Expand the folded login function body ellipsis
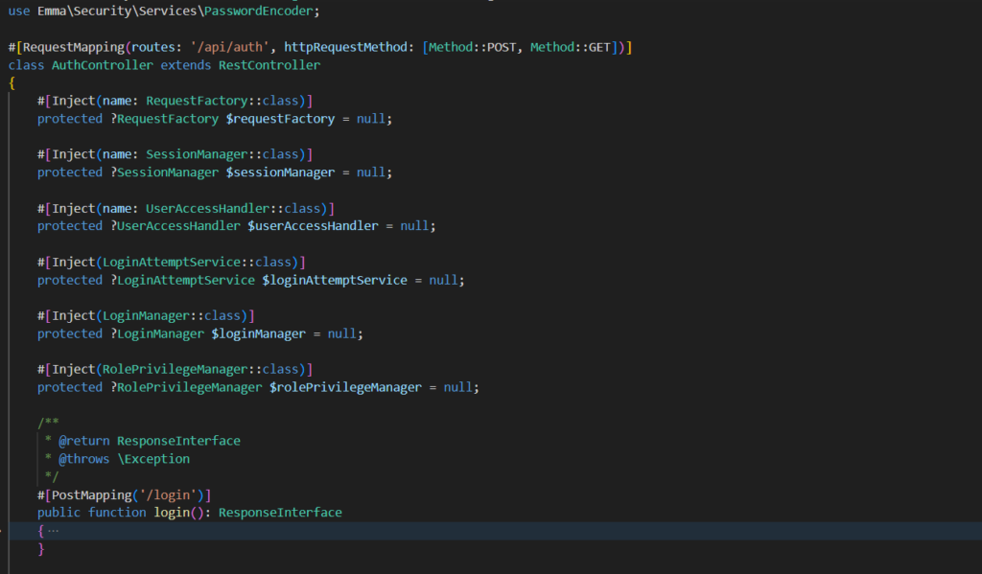 pos(53,531)
